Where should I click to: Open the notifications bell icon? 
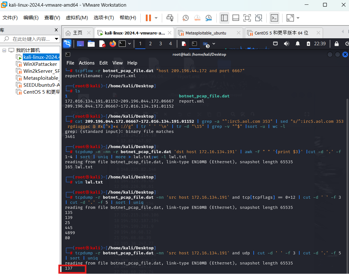pyautogui.click(x=298, y=44)
